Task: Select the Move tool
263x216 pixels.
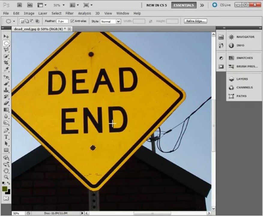Action: 6,36
